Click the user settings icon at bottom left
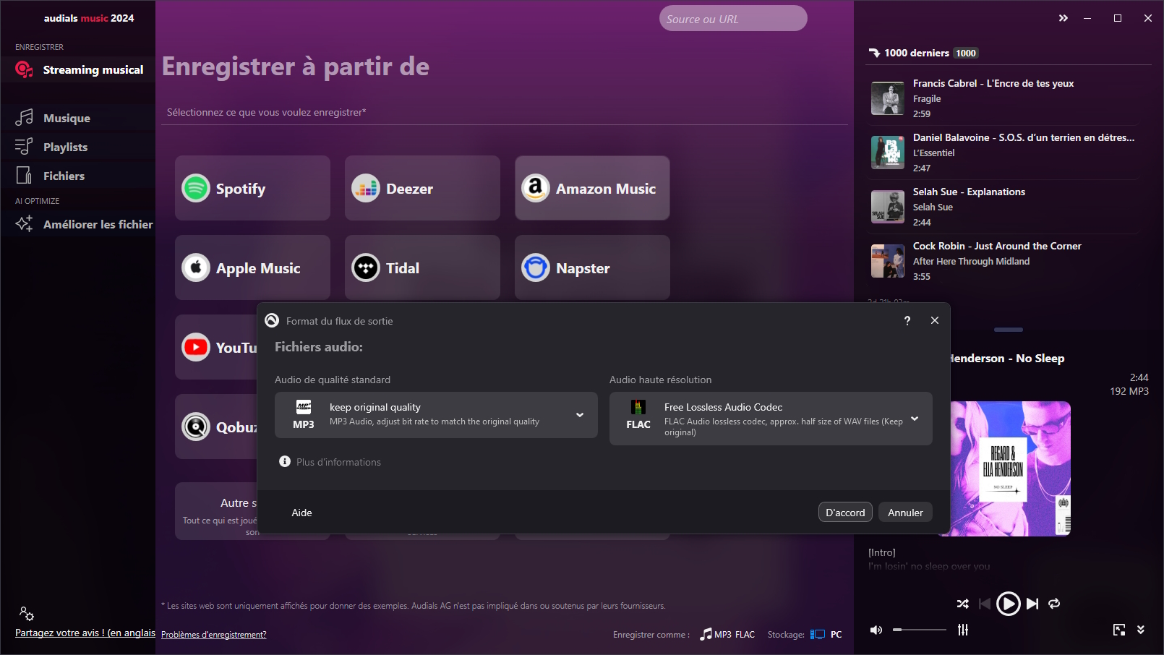The width and height of the screenshot is (1164, 655). pyautogui.click(x=27, y=614)
